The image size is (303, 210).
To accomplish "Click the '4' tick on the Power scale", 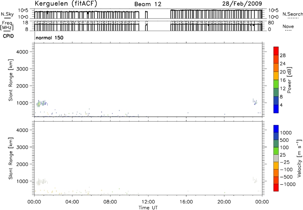I will (281, 105).
